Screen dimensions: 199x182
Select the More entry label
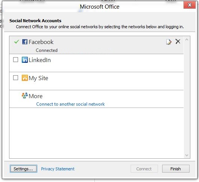[36, 96]
